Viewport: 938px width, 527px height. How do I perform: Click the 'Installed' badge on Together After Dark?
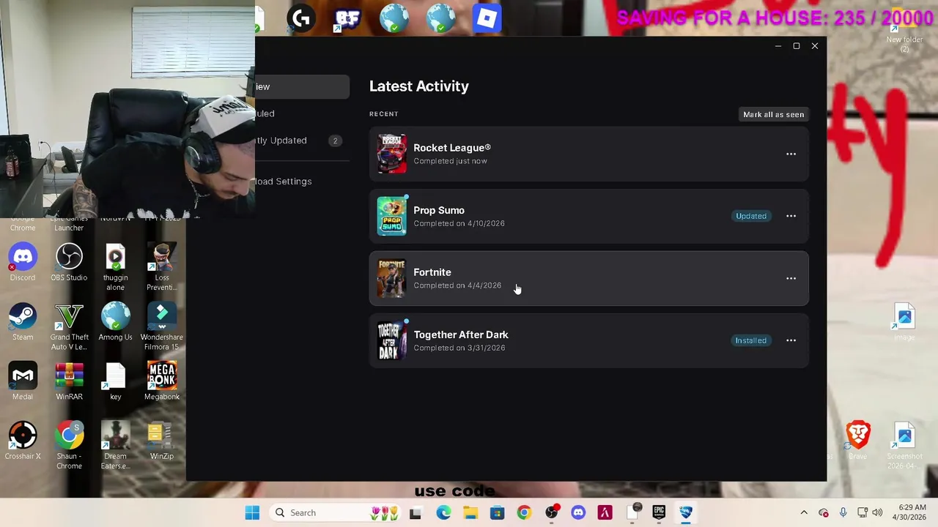[750, 340]
